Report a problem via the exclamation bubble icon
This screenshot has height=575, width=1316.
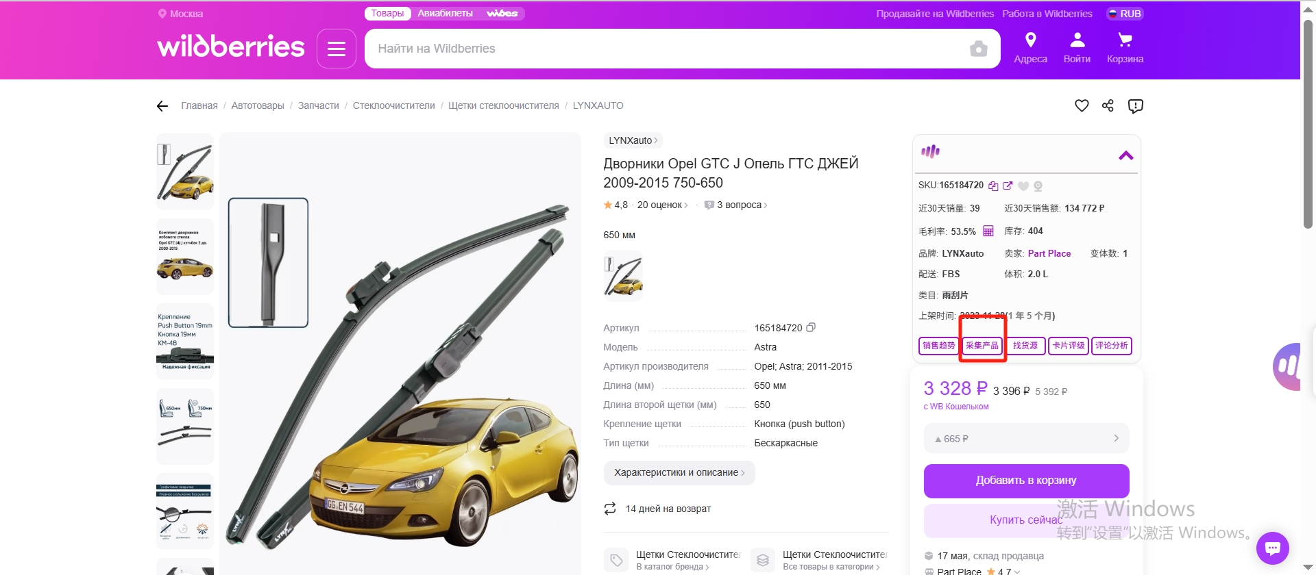pos(1136,106)
